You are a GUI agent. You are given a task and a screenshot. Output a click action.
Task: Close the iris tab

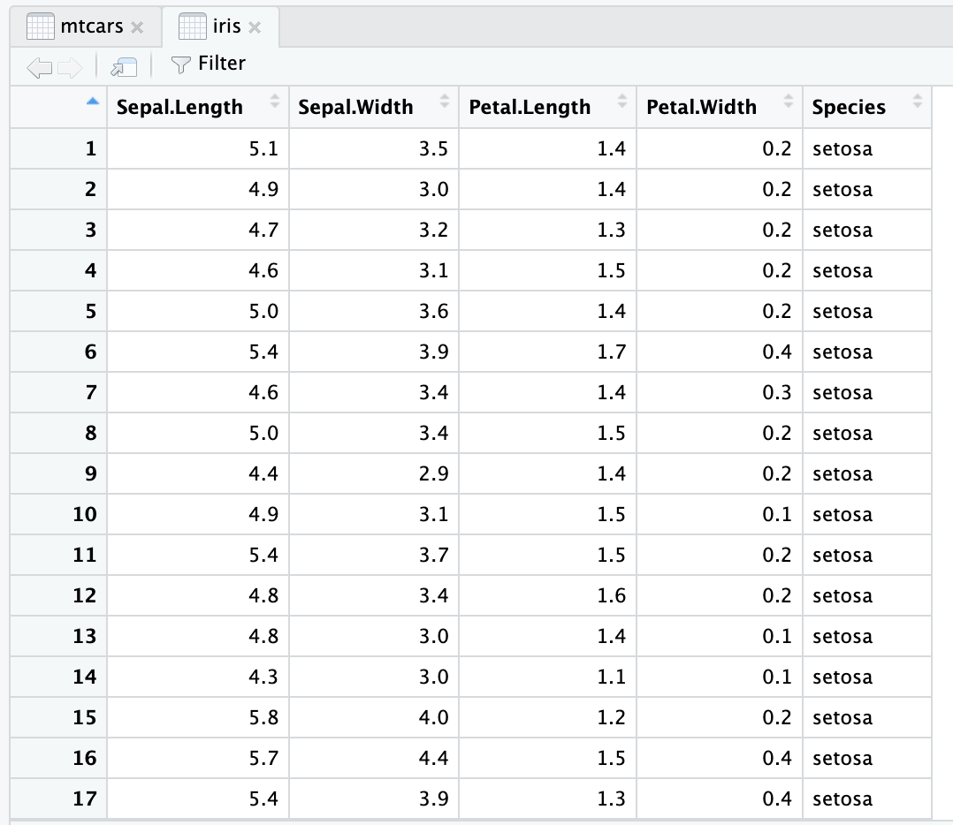coord(255,26)
